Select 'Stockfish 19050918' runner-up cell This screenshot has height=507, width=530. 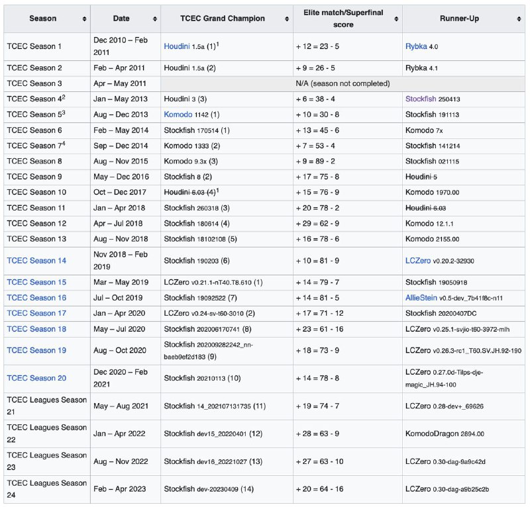click(463, 282)
